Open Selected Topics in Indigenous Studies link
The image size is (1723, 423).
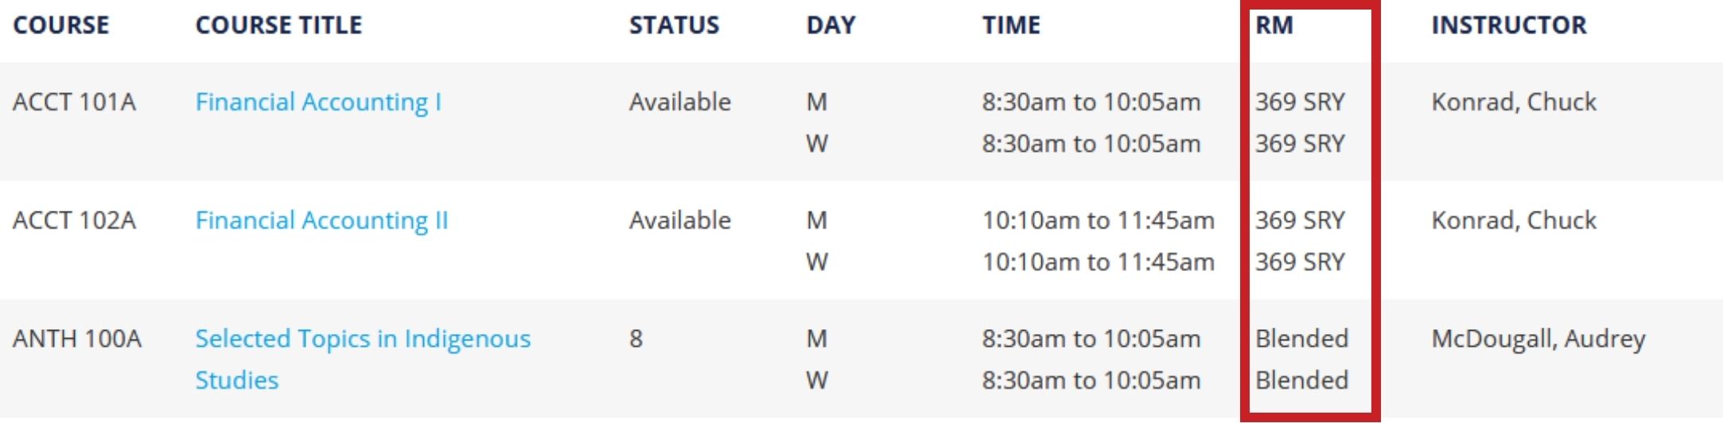click(x=362, y=340)
